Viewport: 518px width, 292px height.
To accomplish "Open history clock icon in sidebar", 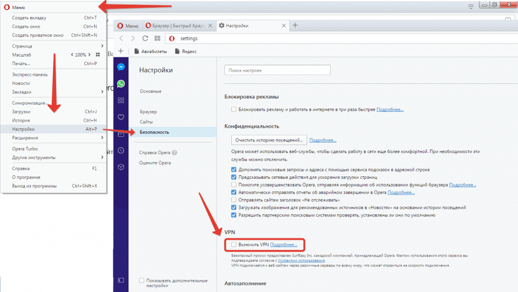I will click(121, 151).
